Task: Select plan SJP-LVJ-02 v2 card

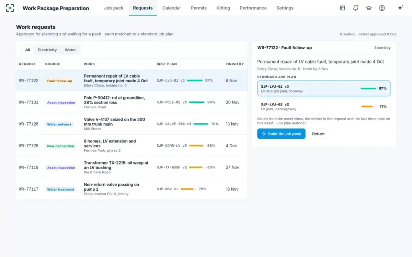Action: [324, 107]
